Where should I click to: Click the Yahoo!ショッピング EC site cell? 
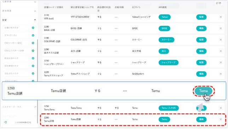tap(141, 17)
